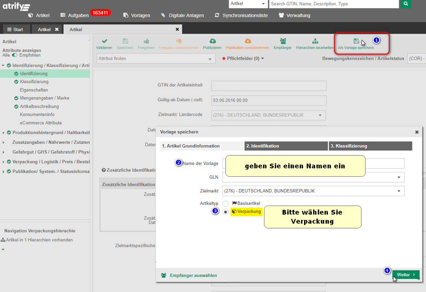Click the atrify logo
This screenshot has width=426, height=292.
pyautogui.click(x=17, y=6)
